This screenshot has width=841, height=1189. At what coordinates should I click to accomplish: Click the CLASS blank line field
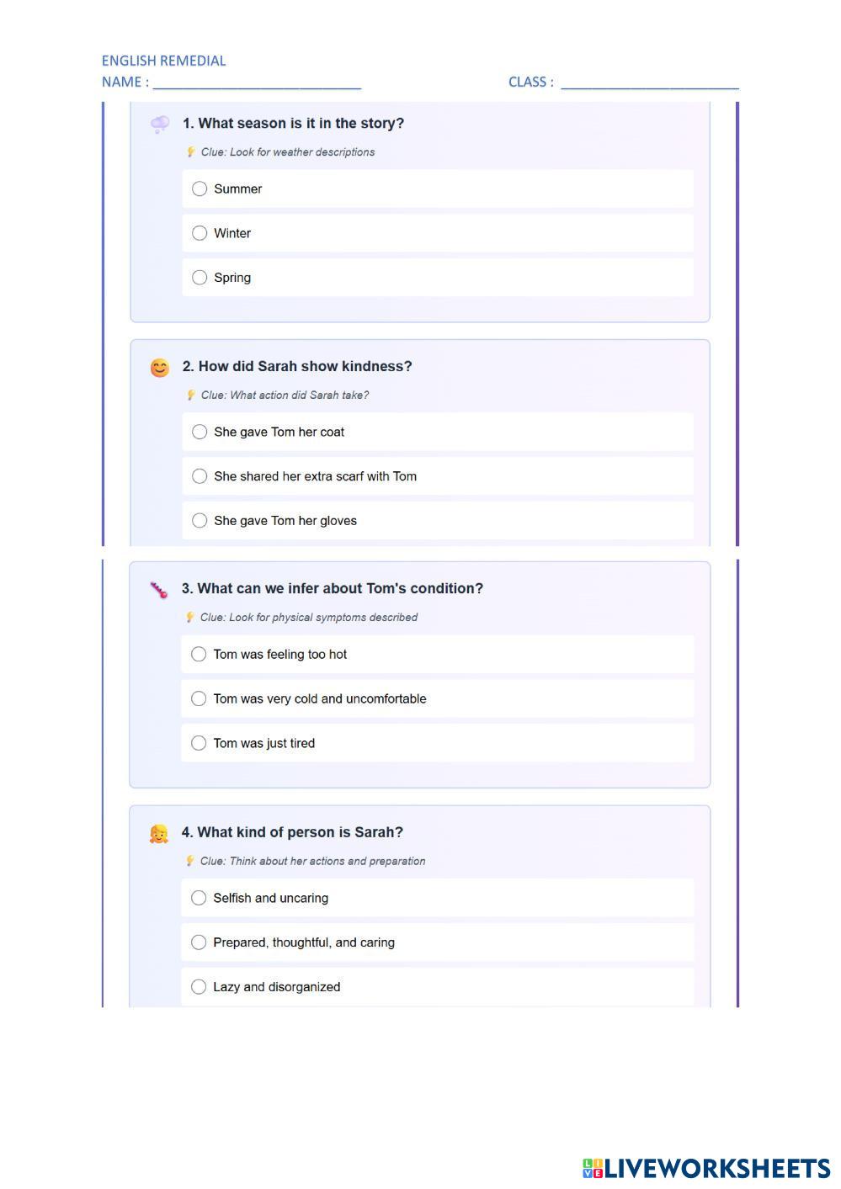pyautogui.click(x=649, y=82)
